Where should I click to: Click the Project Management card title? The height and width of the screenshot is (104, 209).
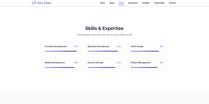(141, 63)
